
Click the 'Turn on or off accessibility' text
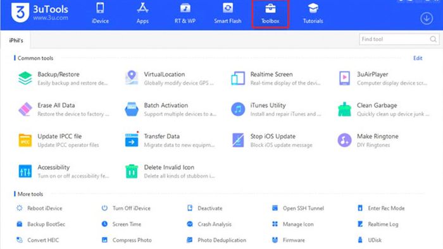[x=73, y=176]
